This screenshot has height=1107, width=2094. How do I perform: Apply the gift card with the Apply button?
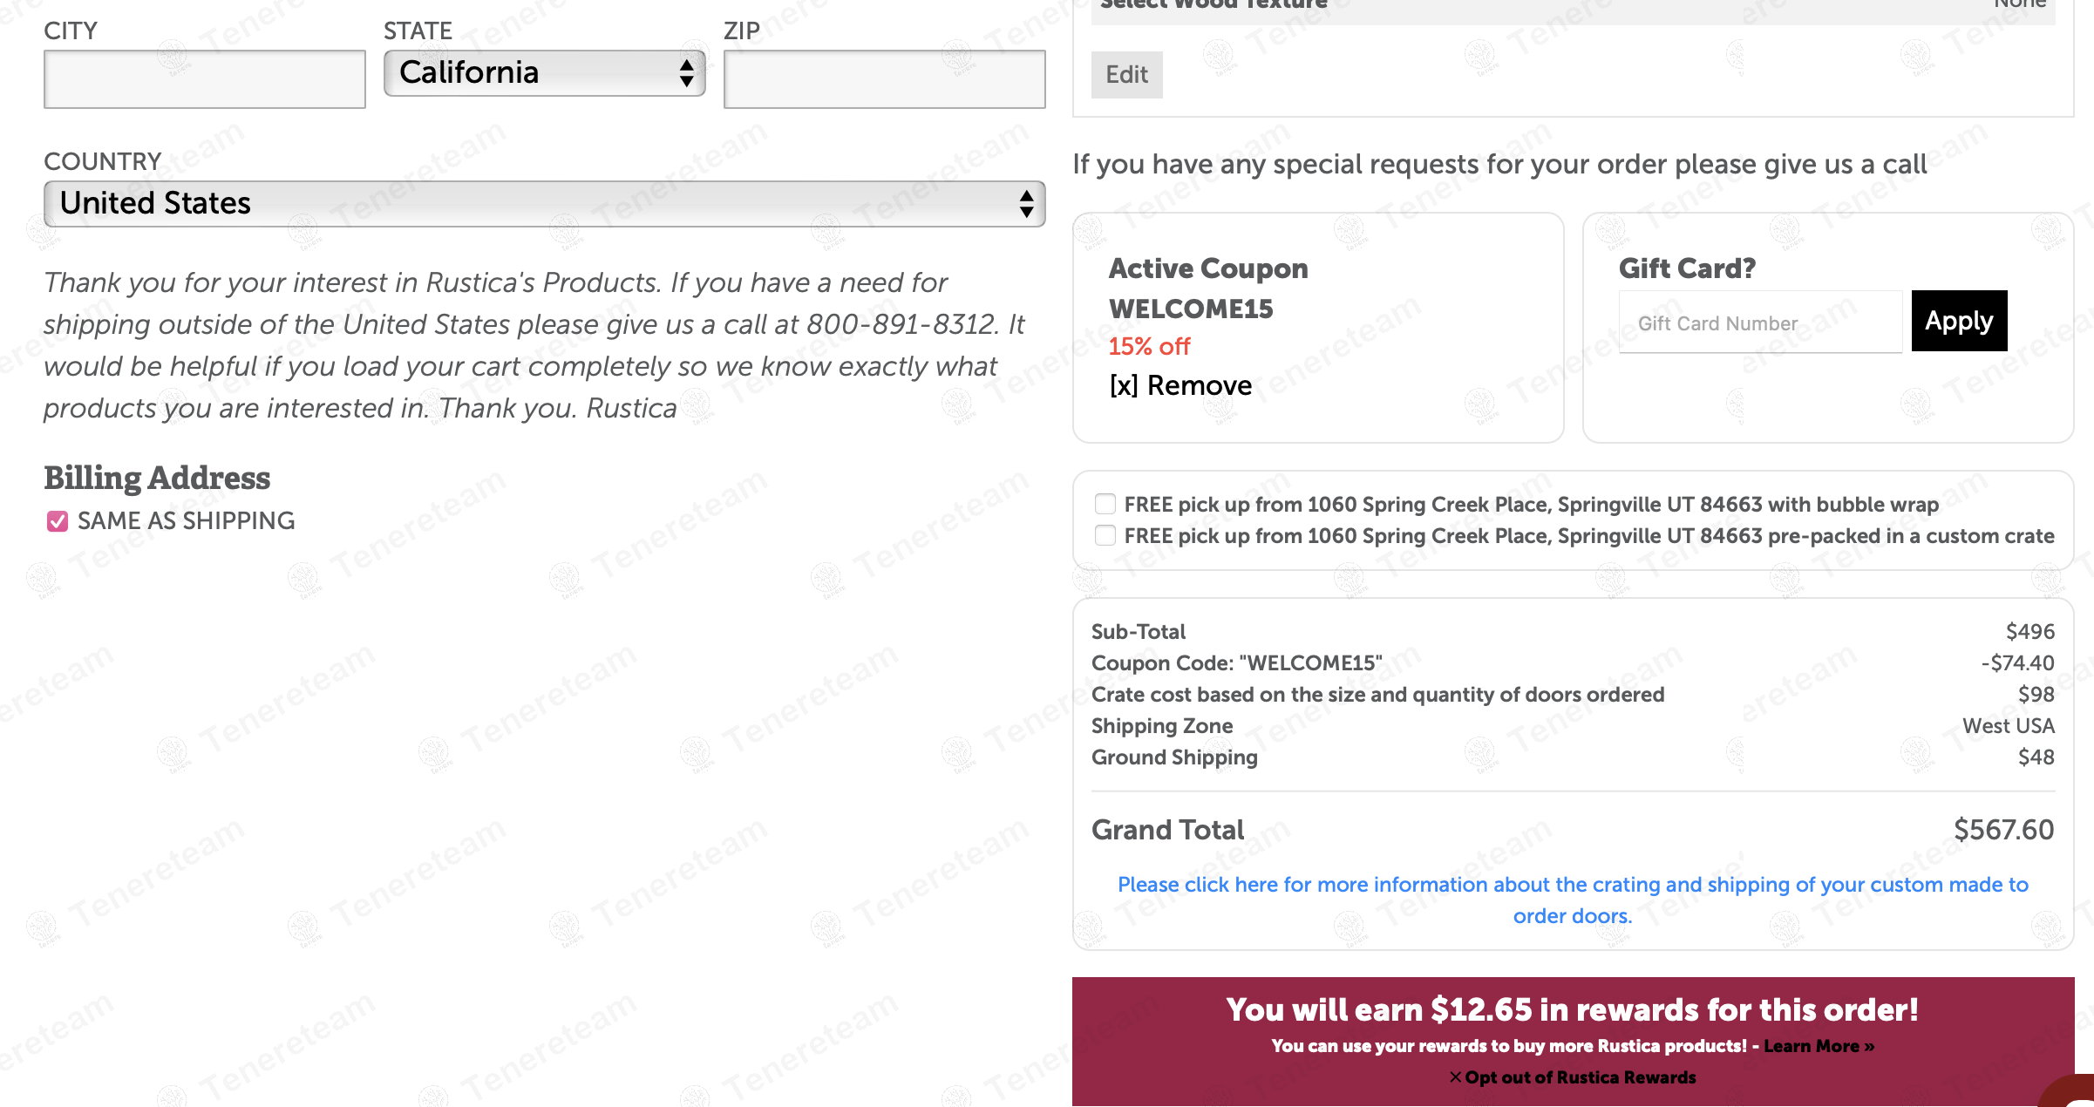point(1959,321)
